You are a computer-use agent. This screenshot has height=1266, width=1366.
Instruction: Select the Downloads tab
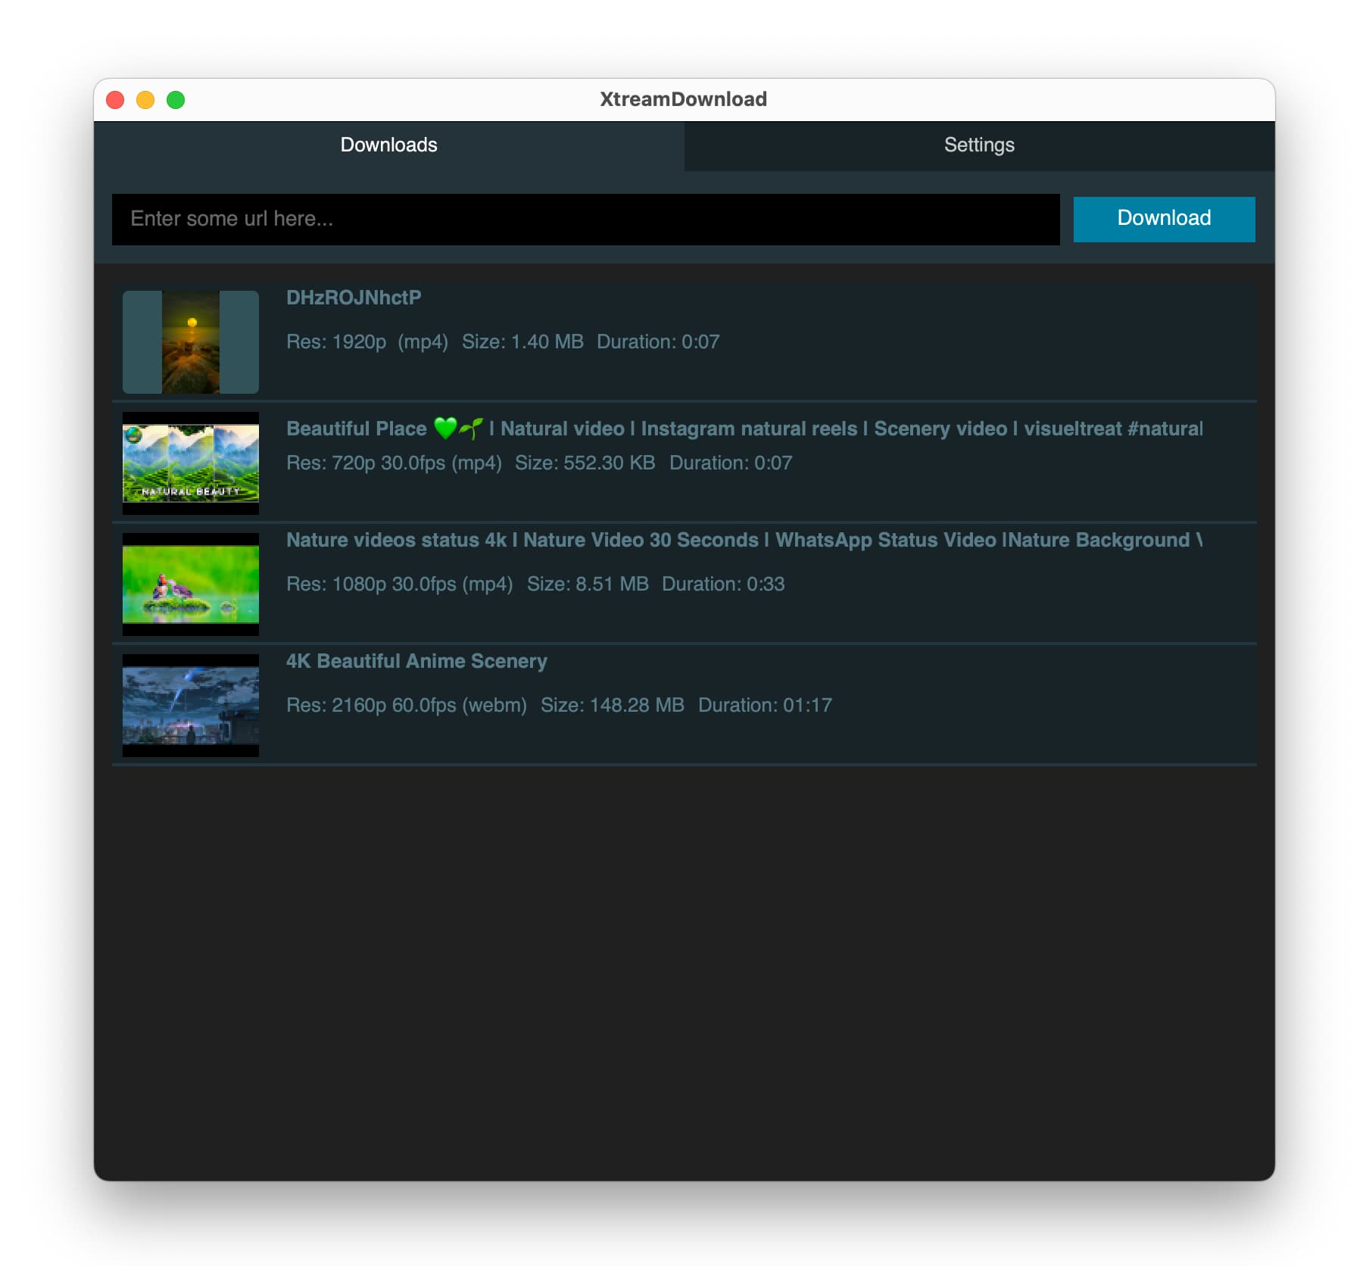point(388,145)
